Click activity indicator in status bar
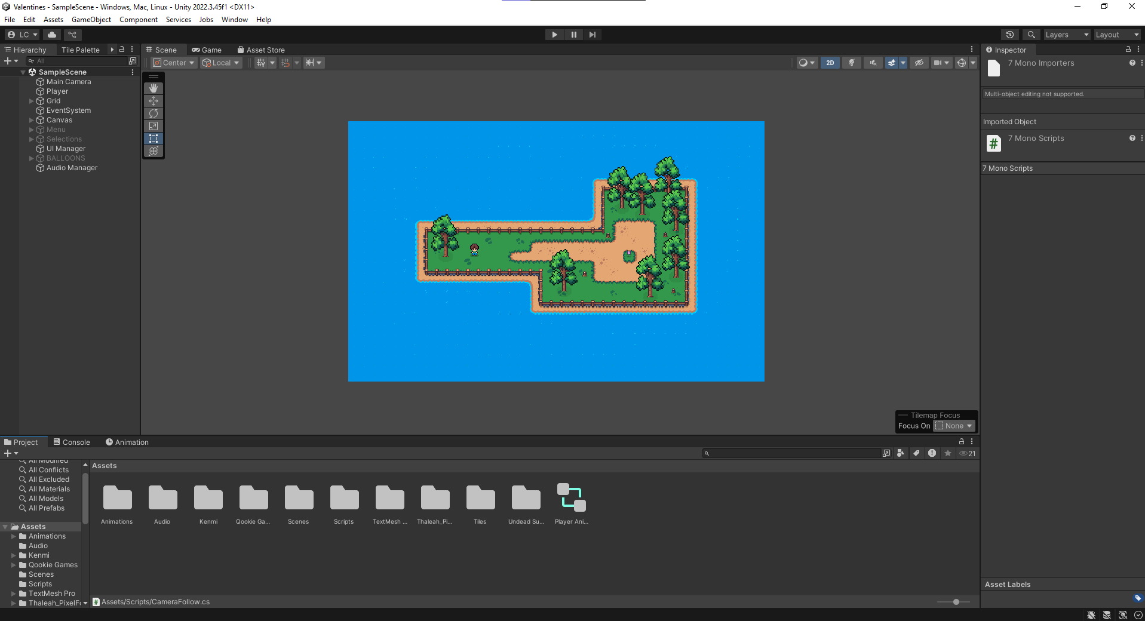Viewport: 1145px width, 621px height. pos(1138,615)
